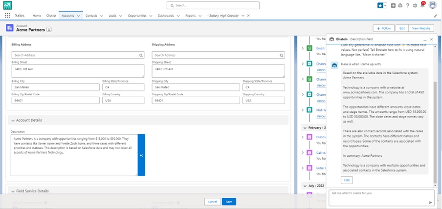Close the Einstein Description Field panel
The image size is (442, 209).
(x=432, y=40)
